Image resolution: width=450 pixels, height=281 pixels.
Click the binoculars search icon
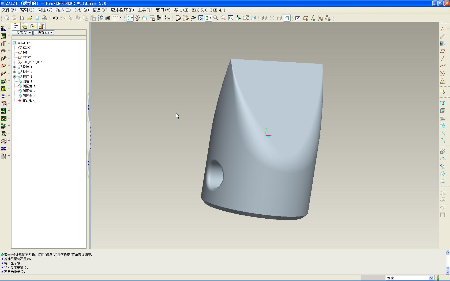[108, 18]
